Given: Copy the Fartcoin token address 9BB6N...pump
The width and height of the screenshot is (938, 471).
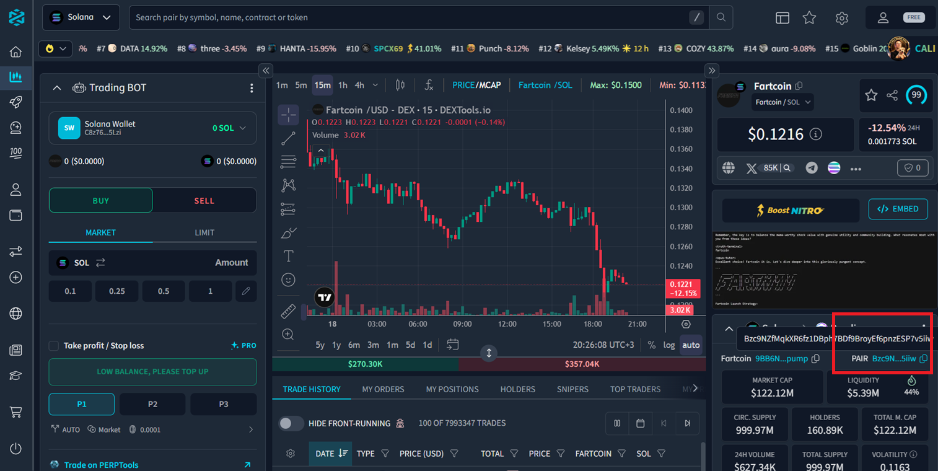Looking at the screenshot, I should (x=816, y=359).
